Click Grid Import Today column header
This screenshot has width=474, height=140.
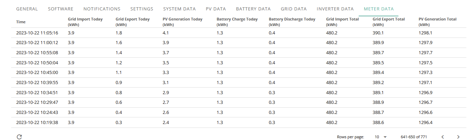pos(85,22)
